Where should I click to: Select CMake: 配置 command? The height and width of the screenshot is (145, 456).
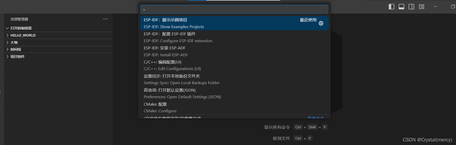(234, 108)
